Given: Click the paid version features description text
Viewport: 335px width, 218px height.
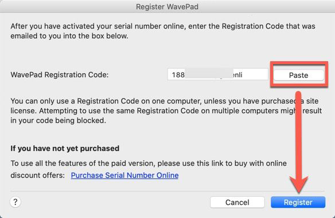Looking at the screenshot, I should pyautogui.click(x=149, y=163).
